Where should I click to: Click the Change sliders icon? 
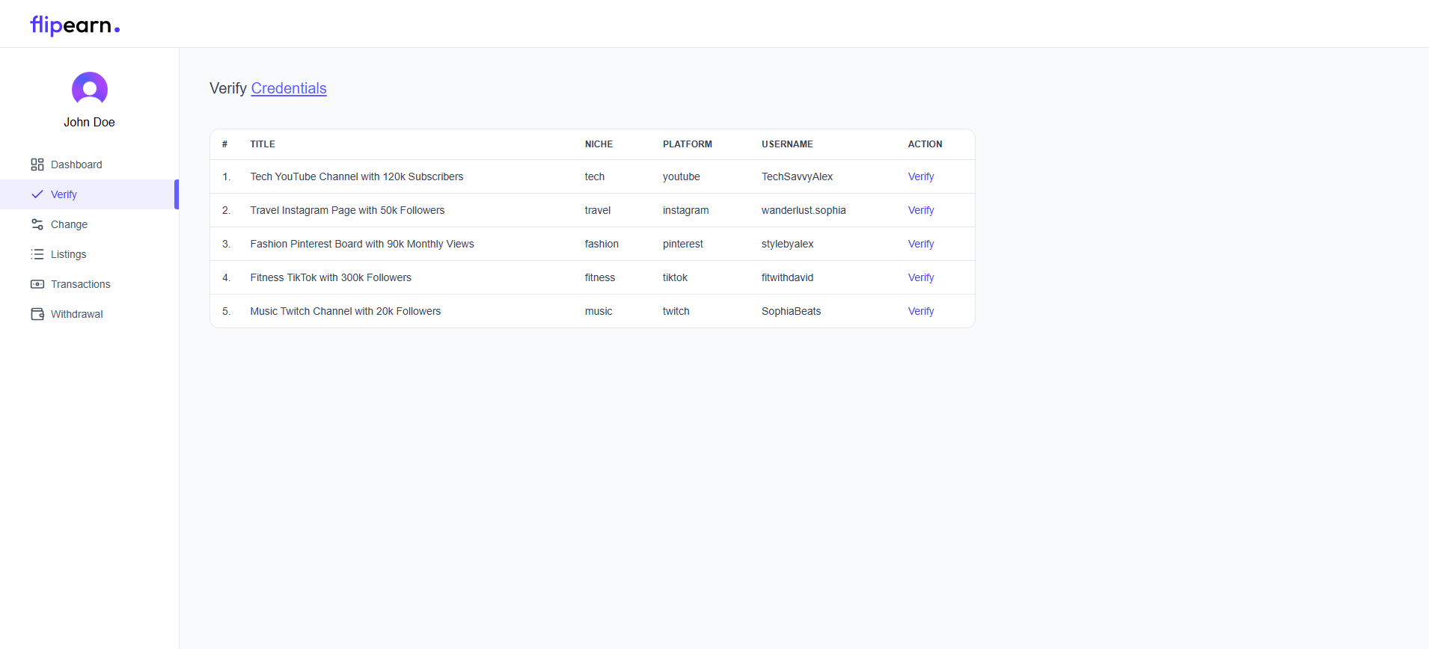[37, 224]
